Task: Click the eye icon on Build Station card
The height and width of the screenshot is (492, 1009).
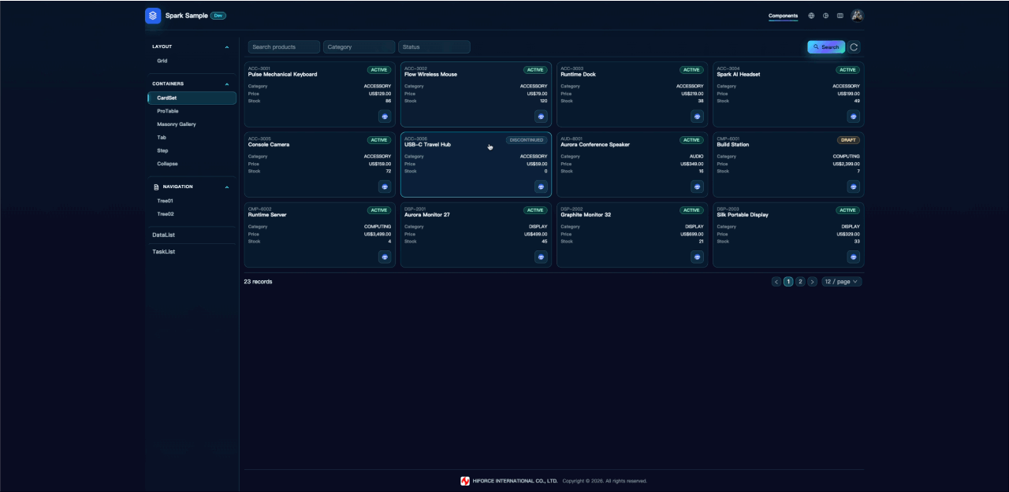Action: [853, 187]
